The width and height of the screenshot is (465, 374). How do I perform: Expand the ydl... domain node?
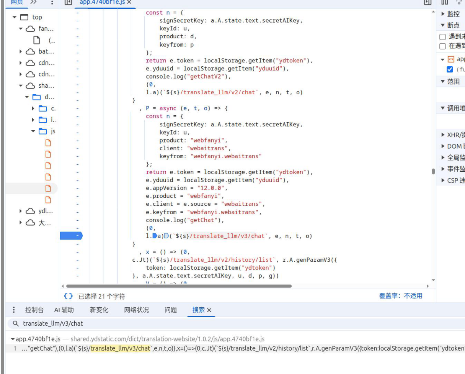tap(21, 211)
